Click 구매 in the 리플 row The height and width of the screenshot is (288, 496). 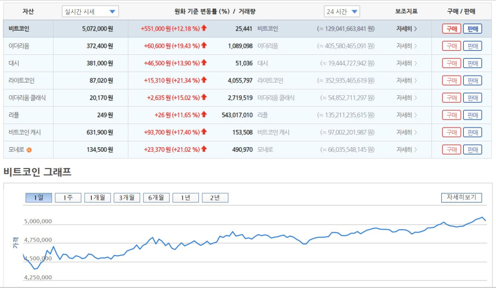click(x=452, y=115)
